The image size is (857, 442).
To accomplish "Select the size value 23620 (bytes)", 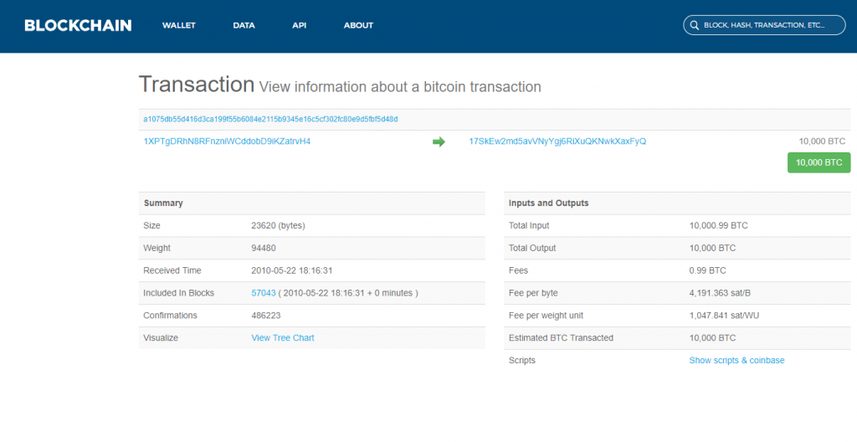I will click(x=278, y=225).
